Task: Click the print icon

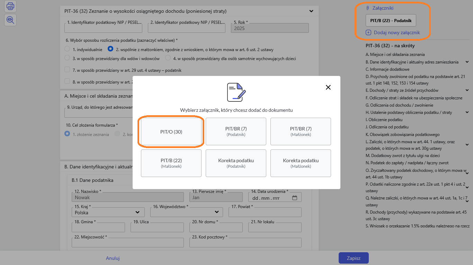Action: point(10,6)
